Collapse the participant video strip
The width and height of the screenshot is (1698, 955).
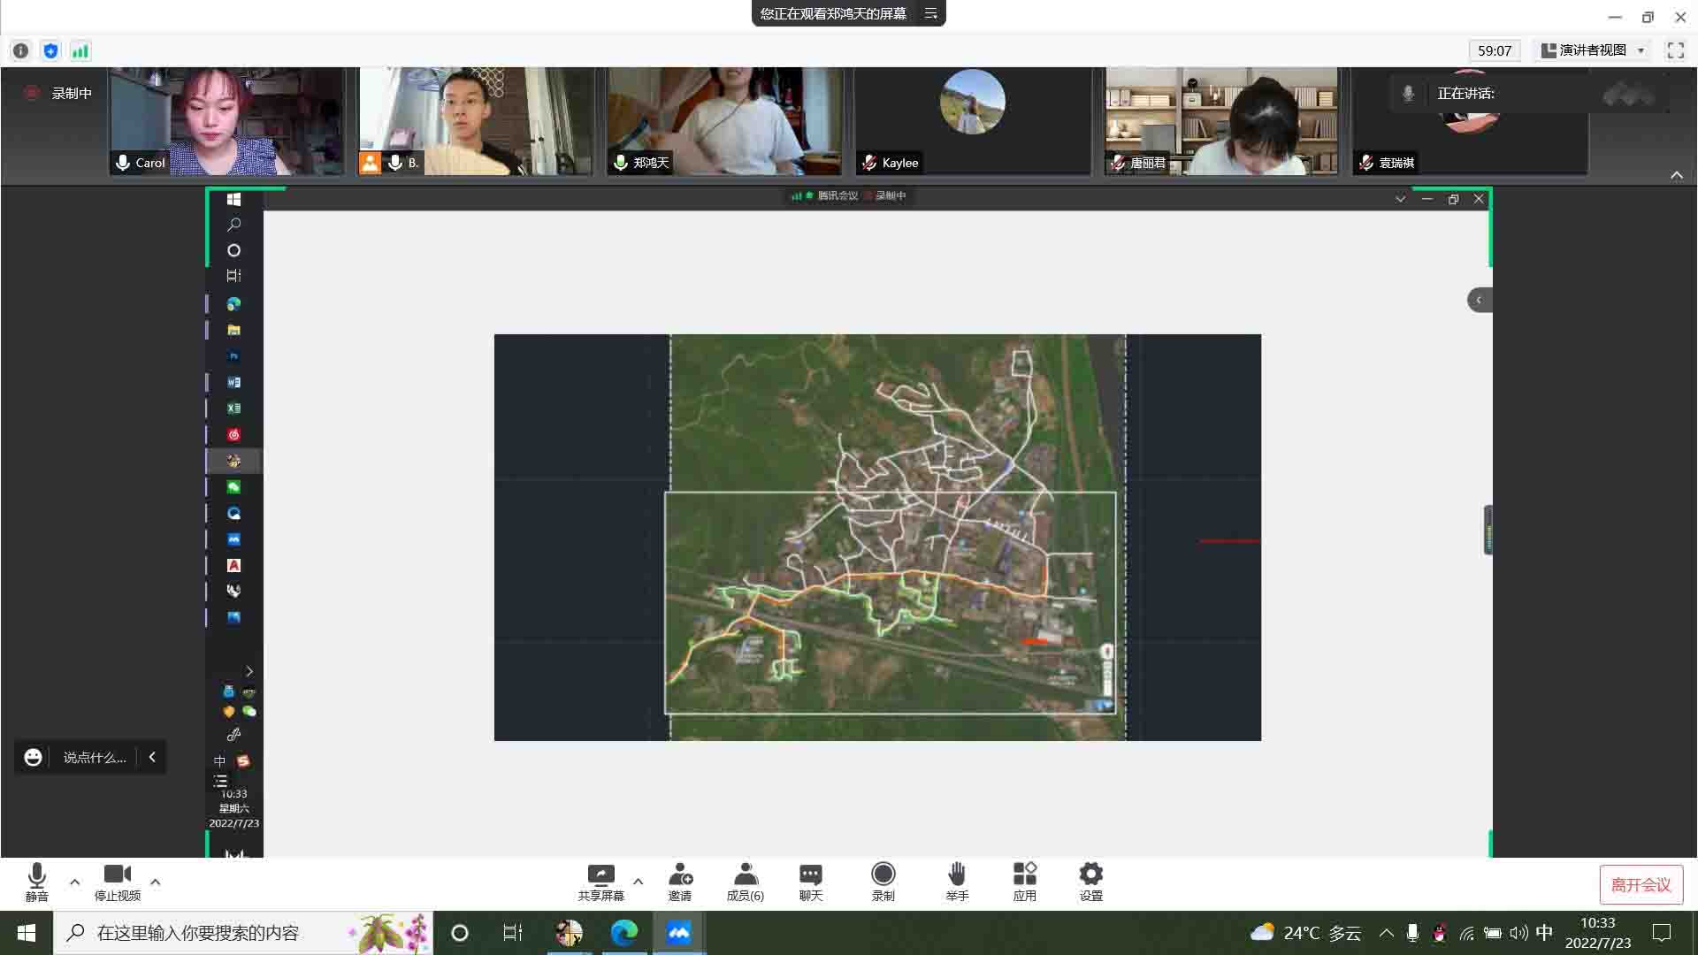[1676, 175]
